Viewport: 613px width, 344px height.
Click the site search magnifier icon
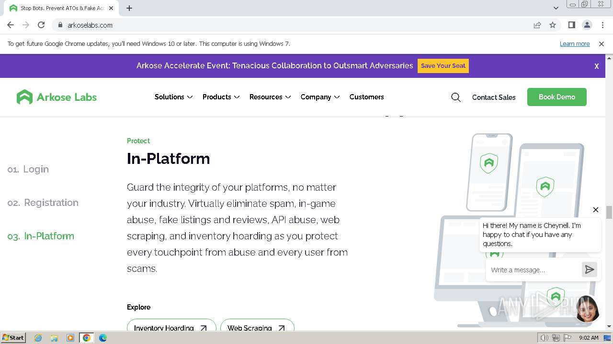click(456, 97)
